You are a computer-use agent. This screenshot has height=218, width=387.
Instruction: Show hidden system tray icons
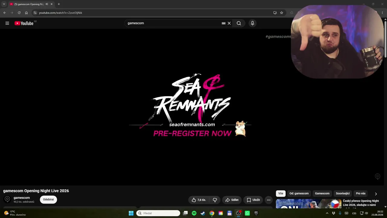click(327, 213)
